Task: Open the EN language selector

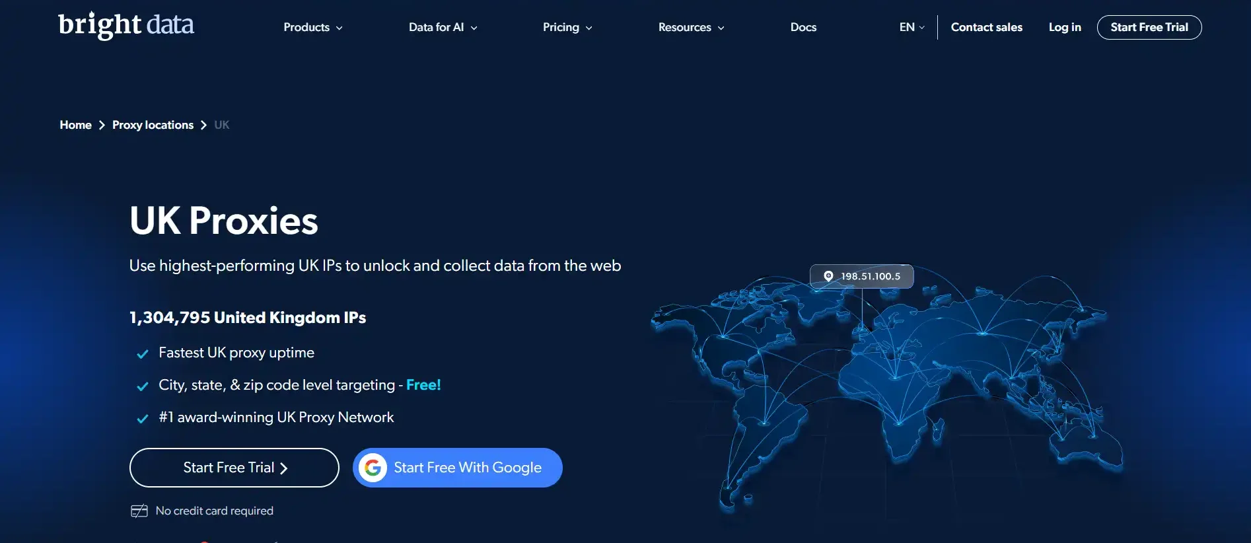Action: click(912, 27)
